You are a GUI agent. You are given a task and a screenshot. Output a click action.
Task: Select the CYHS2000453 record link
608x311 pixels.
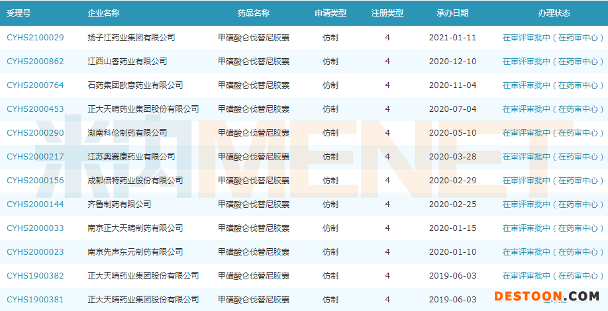[x=35, y=109]
